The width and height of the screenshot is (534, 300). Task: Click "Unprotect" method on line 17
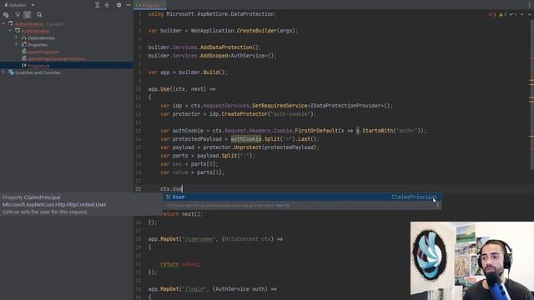(248, 147)
